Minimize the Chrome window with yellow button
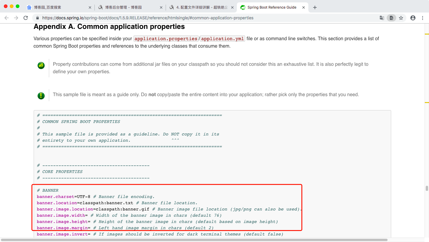 (x=12, y=6)
